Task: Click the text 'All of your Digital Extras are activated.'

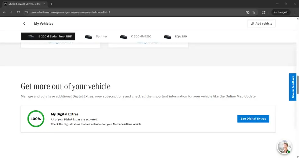Action: (74, 119)
